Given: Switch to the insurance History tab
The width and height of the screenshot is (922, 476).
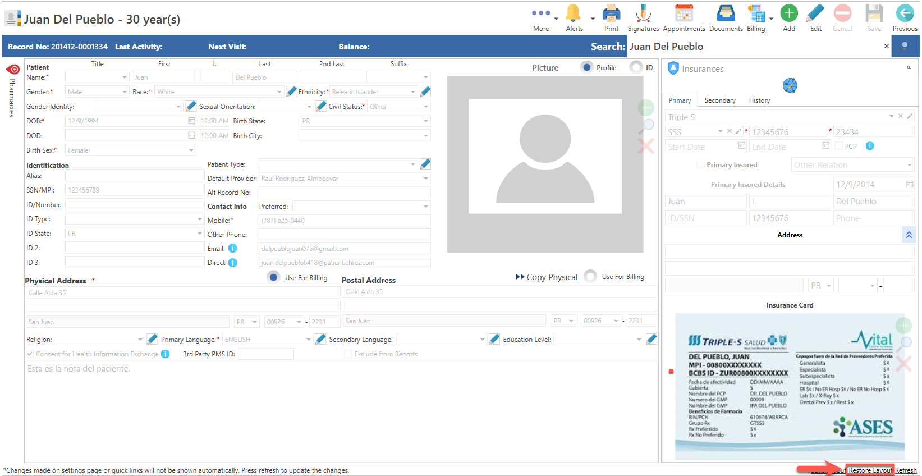Looking at the screenshot, I should point(759,100).
